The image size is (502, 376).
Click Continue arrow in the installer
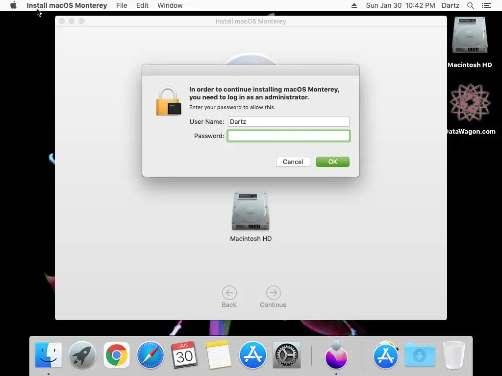[x=273, y=297]
